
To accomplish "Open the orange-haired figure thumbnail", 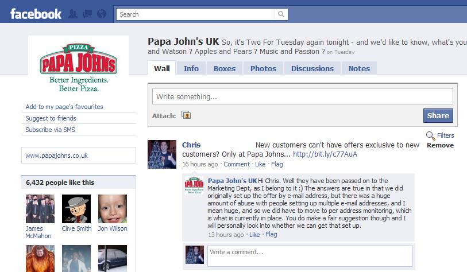I will click(40, 258).
